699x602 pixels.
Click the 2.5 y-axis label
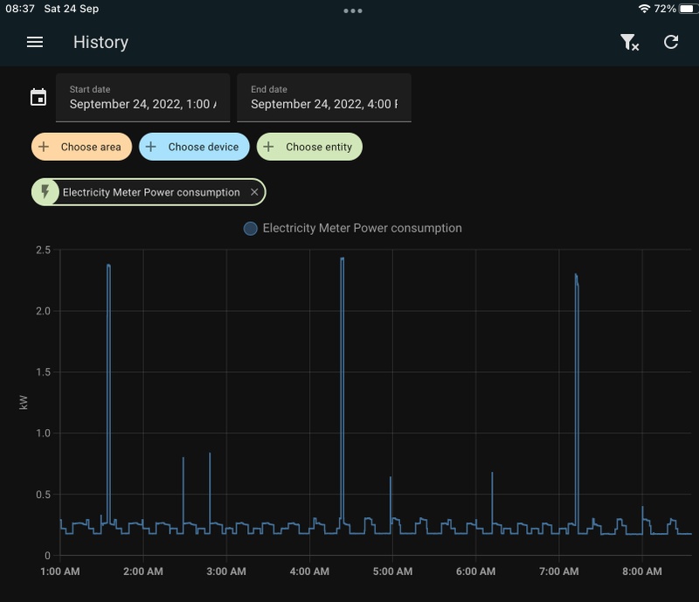coord(43,250)
